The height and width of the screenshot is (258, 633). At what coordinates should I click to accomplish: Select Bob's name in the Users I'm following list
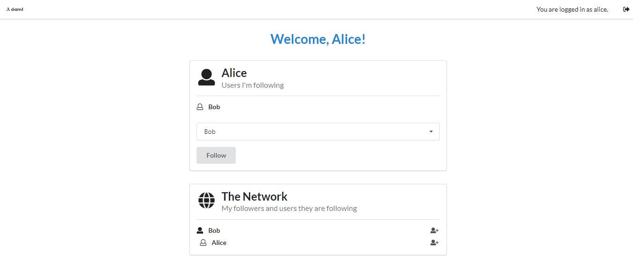214,107
